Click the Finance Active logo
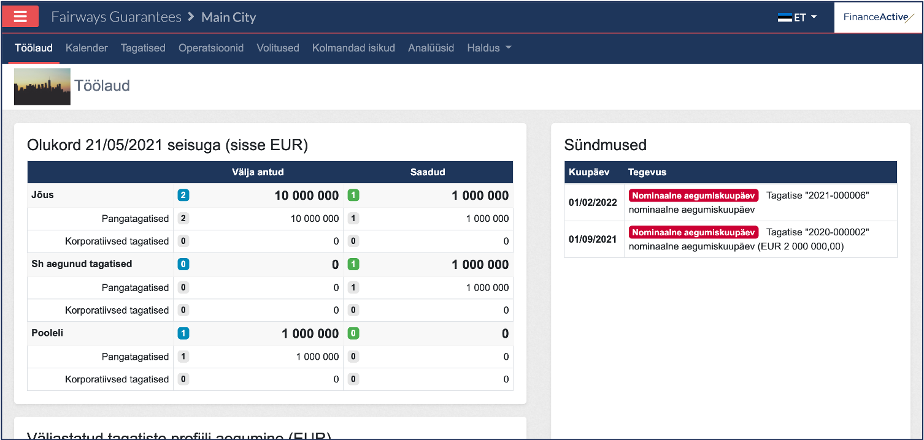 (x=879, y=17)
